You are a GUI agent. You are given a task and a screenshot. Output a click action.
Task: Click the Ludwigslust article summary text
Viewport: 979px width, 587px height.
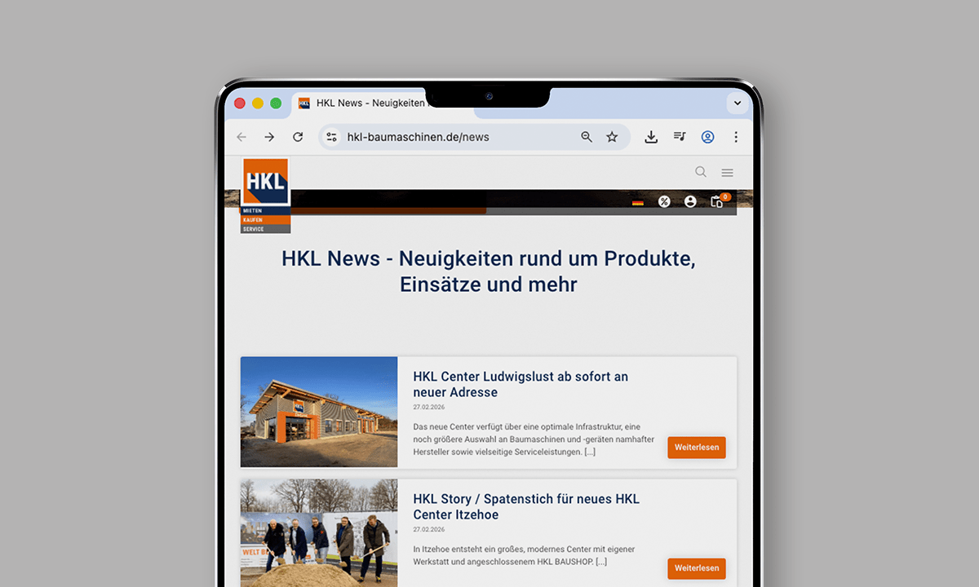(x=534, y=439)
